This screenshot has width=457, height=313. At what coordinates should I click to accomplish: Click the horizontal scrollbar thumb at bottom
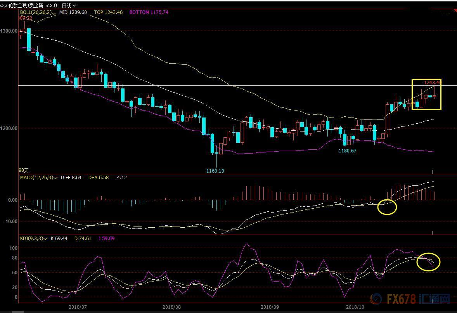point(17,311)
